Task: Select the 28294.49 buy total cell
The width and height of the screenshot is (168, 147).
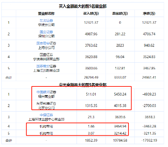Action: 91,78
